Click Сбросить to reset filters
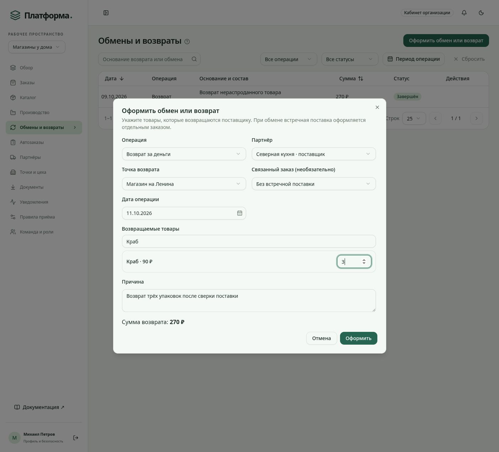The image size is (499, 452). click(469, 59)
